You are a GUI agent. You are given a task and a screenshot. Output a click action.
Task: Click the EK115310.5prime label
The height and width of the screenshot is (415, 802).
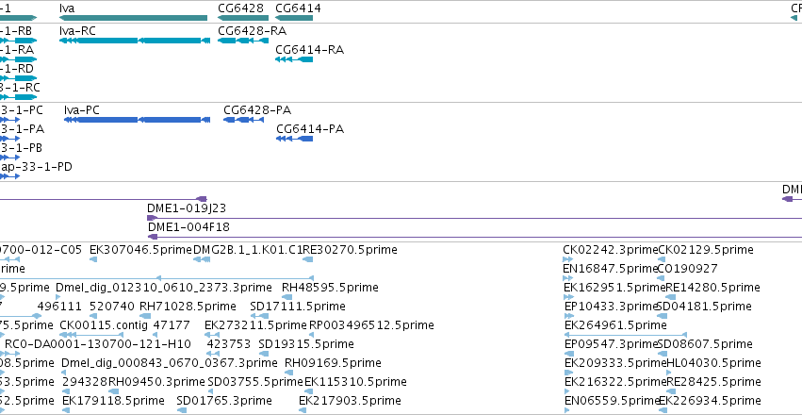click(355, 382)
